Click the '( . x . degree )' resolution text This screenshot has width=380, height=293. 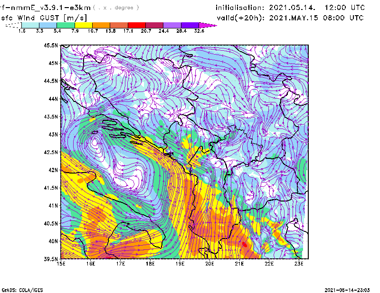[x=116, y=8]
